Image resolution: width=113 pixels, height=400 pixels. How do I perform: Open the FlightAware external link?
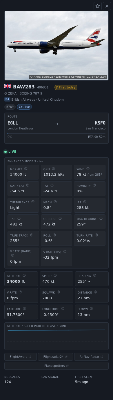click(21, 357)
